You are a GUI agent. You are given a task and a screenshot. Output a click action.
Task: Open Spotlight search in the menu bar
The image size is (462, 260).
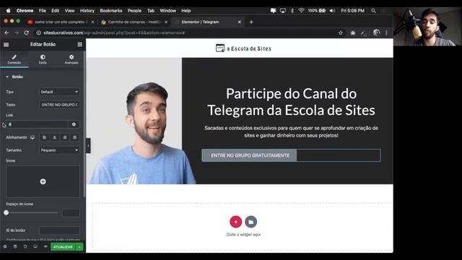pyautogui.click(x=373, y=11)
